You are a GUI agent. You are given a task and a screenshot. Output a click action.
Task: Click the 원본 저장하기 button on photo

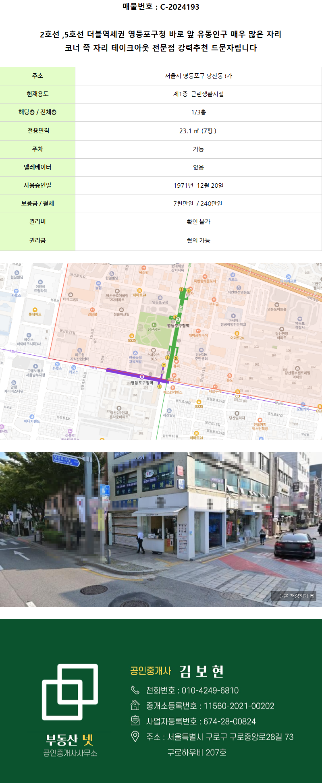(293, 596)
